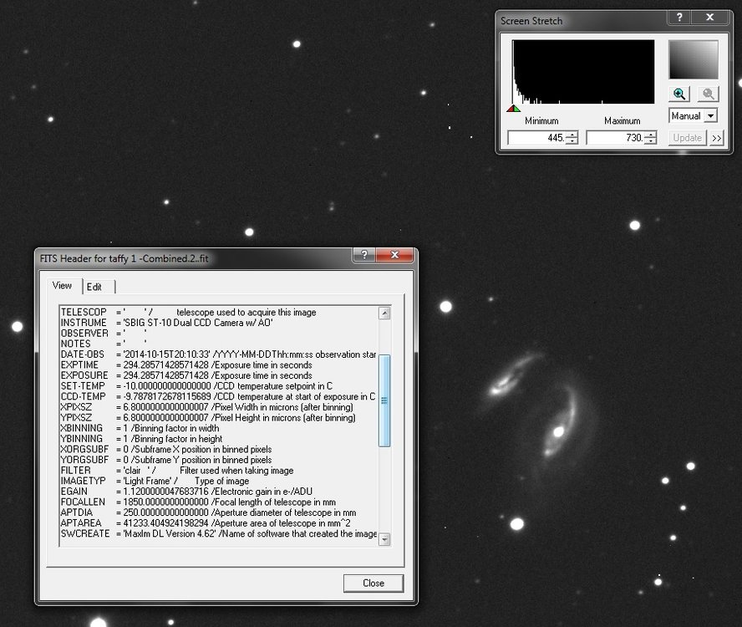Viewport: 742px width, 627px height.
Task: Click the help question mark in Screen Stretch
Action: [679, 18]
